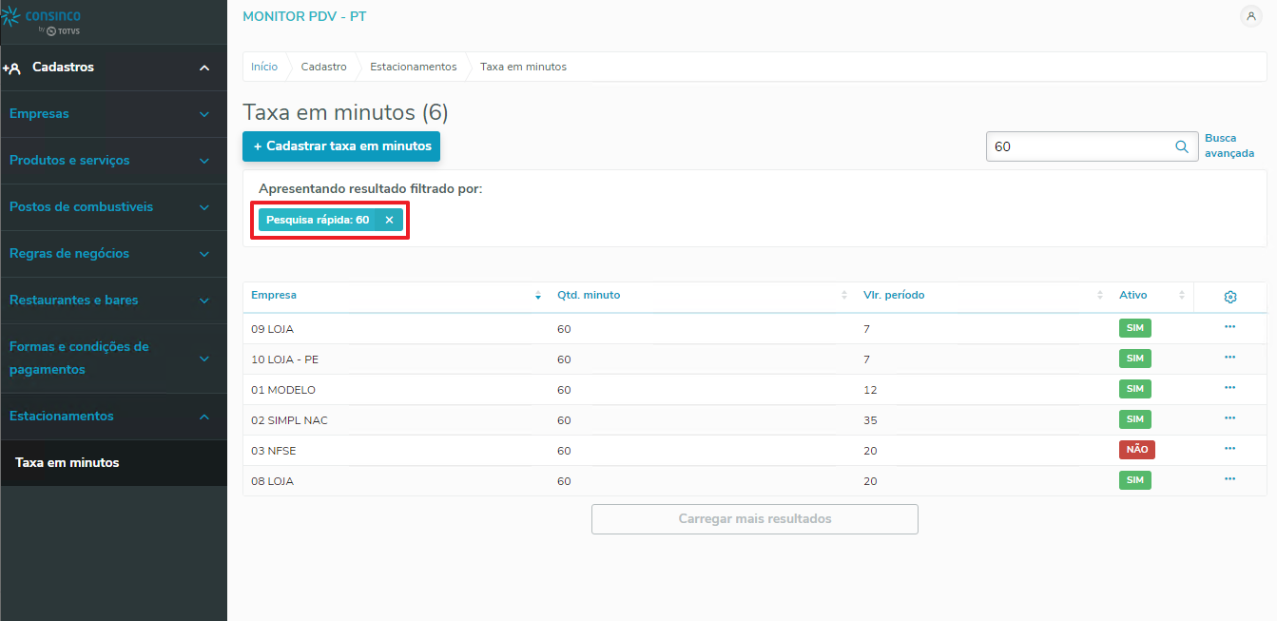Open actions menu for 03 NFSE row

click(x=1229, y=449)
